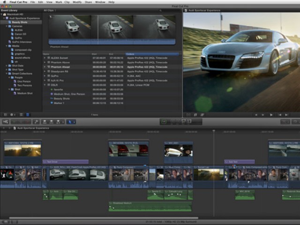Open the Share menu
This screenshot has height=225, width=300.
[88, 2]
